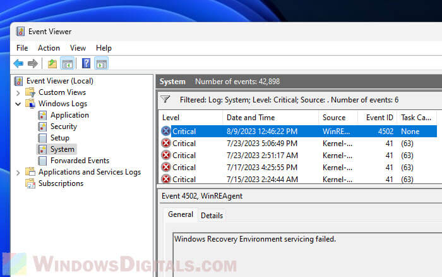The width and height of the screenshot is (442, 277).
Task: Select Subscriptions in the tree
Action: coord(61,183)
